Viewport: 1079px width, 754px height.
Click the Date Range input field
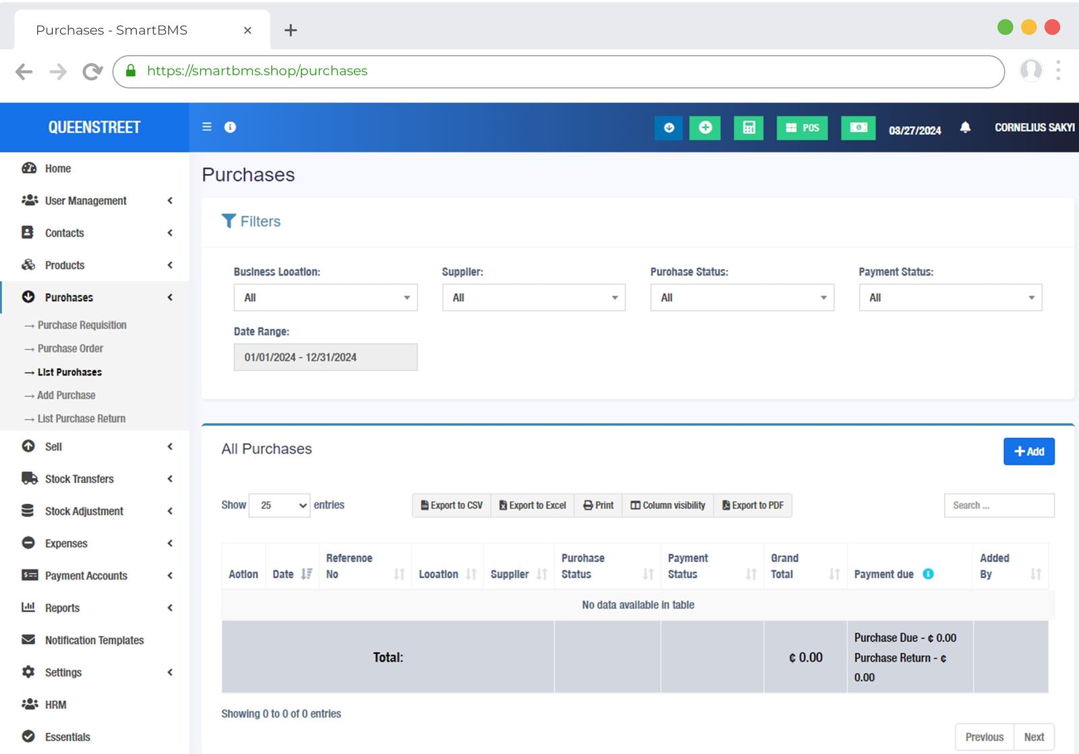(x=325, y=357)
